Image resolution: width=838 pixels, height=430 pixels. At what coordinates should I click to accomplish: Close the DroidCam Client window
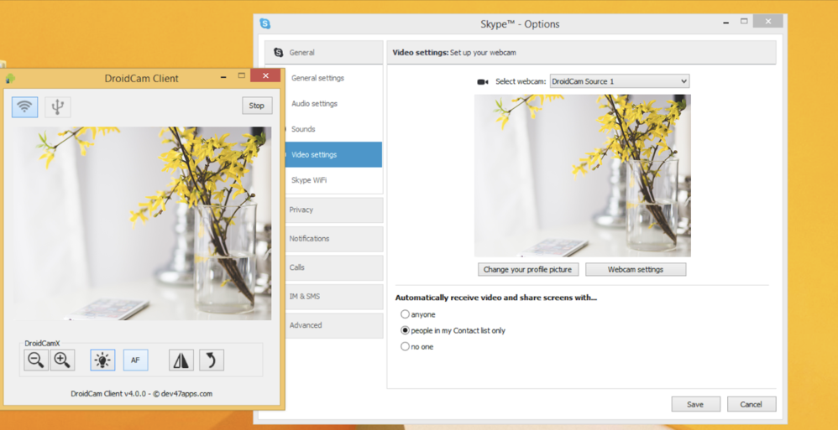(265, 75)
